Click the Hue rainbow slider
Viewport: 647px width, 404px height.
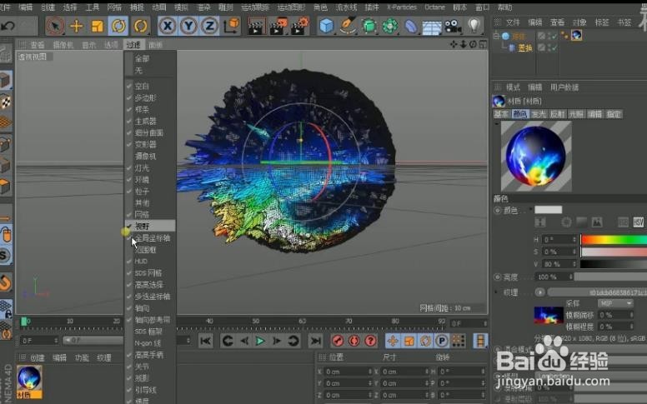tap(614, 240)
